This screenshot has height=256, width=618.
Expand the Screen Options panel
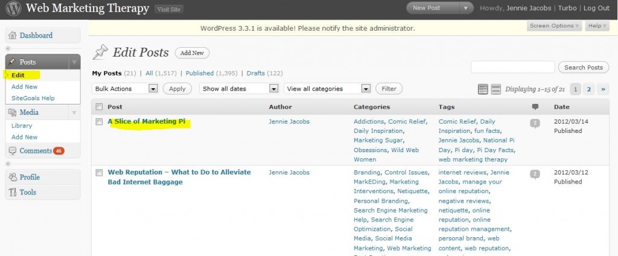(554, 25)
